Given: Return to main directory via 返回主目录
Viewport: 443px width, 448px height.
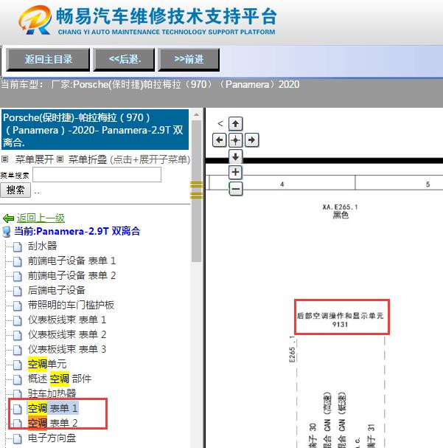Looking at the screenshot, I should tap(48, 60).
